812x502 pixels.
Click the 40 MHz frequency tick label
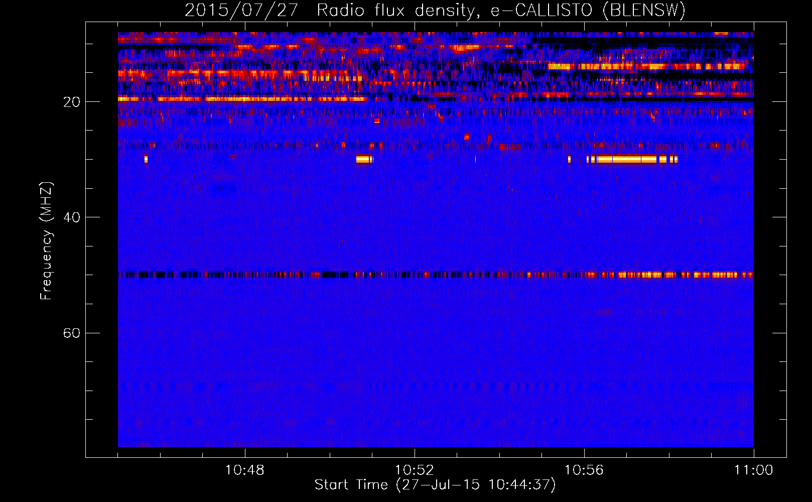[71, 217]
